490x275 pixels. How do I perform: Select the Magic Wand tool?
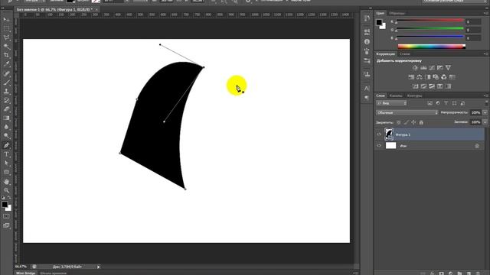click(x=6, y=47)
